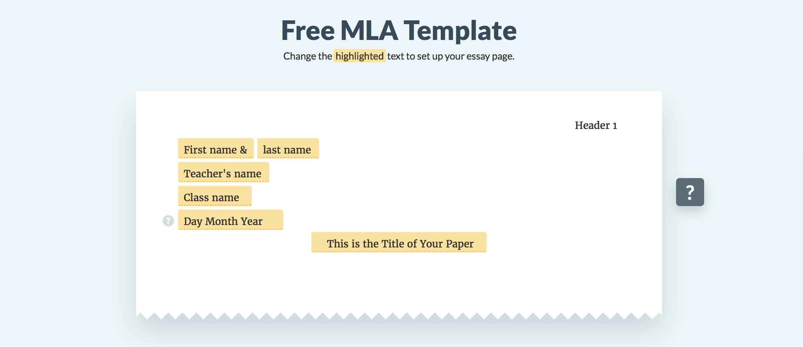The height and width of the screenshot is (347, 803).
Task: Click the word 'Paper' in the title field
Action: click(459, 243)
